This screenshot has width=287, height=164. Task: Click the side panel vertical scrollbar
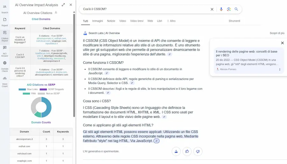[74, 65]
